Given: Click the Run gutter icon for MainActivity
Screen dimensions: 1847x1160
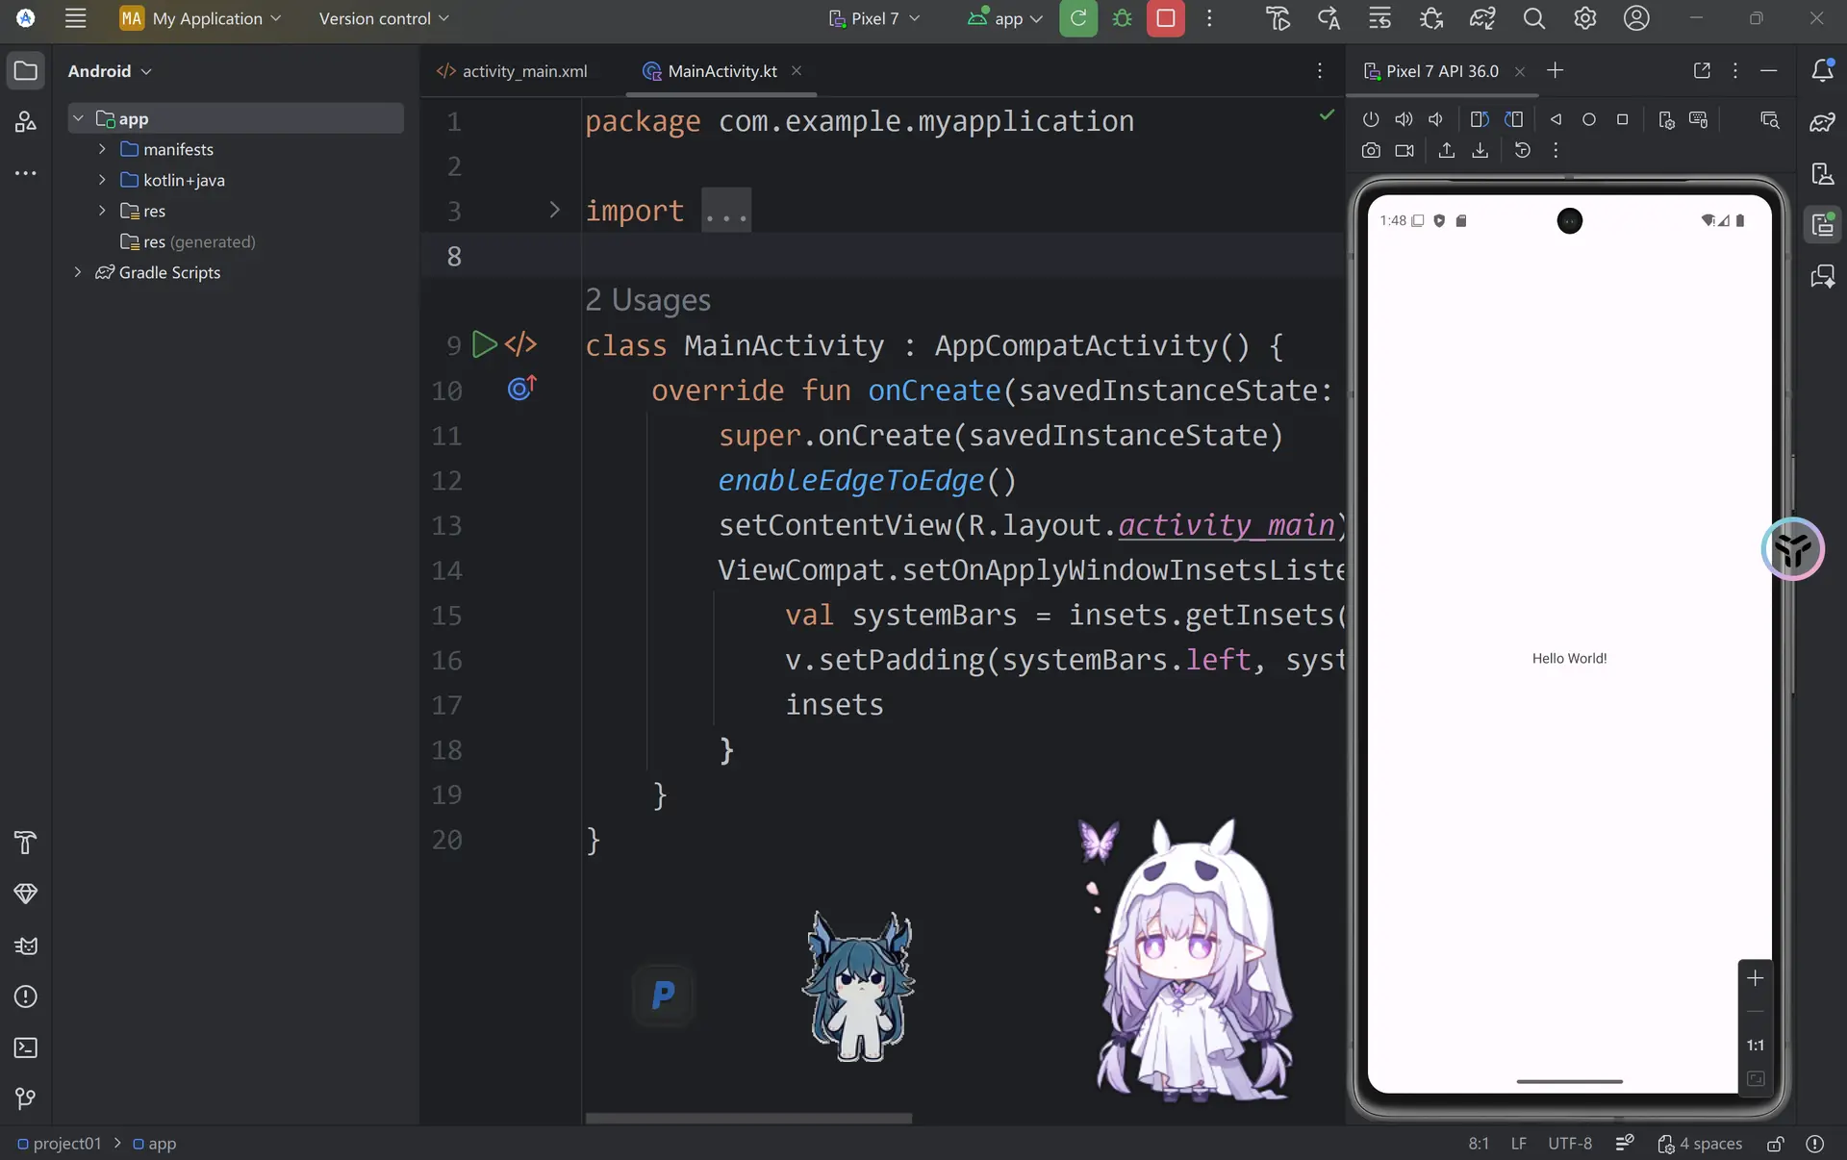Looking at the screenshot, I should [x=485, y=344].
